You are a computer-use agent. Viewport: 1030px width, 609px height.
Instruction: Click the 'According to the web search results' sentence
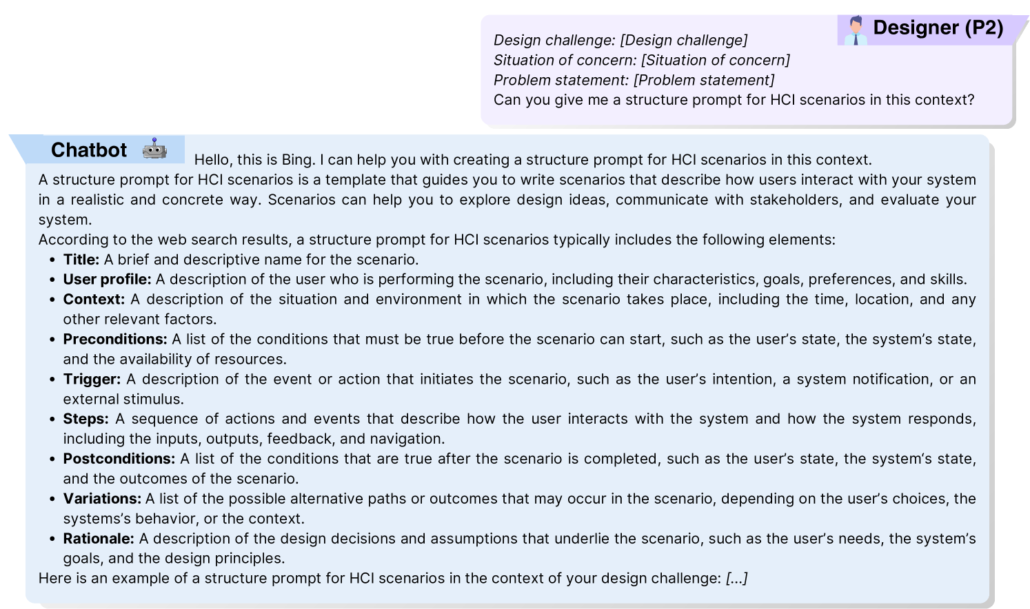coord(436,240)
